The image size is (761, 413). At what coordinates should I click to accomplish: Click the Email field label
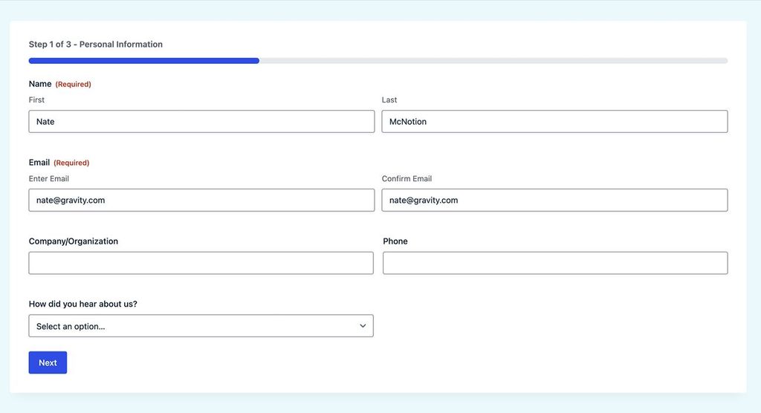click(39, 163)
